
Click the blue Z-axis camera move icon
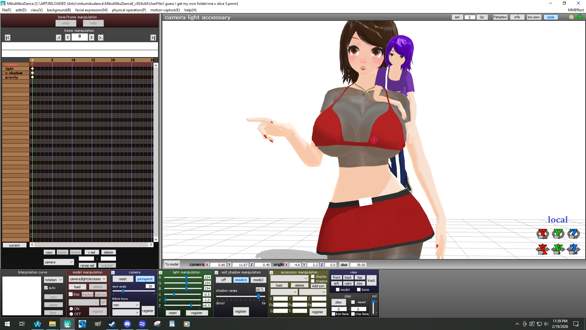click(x=573, y=249)
